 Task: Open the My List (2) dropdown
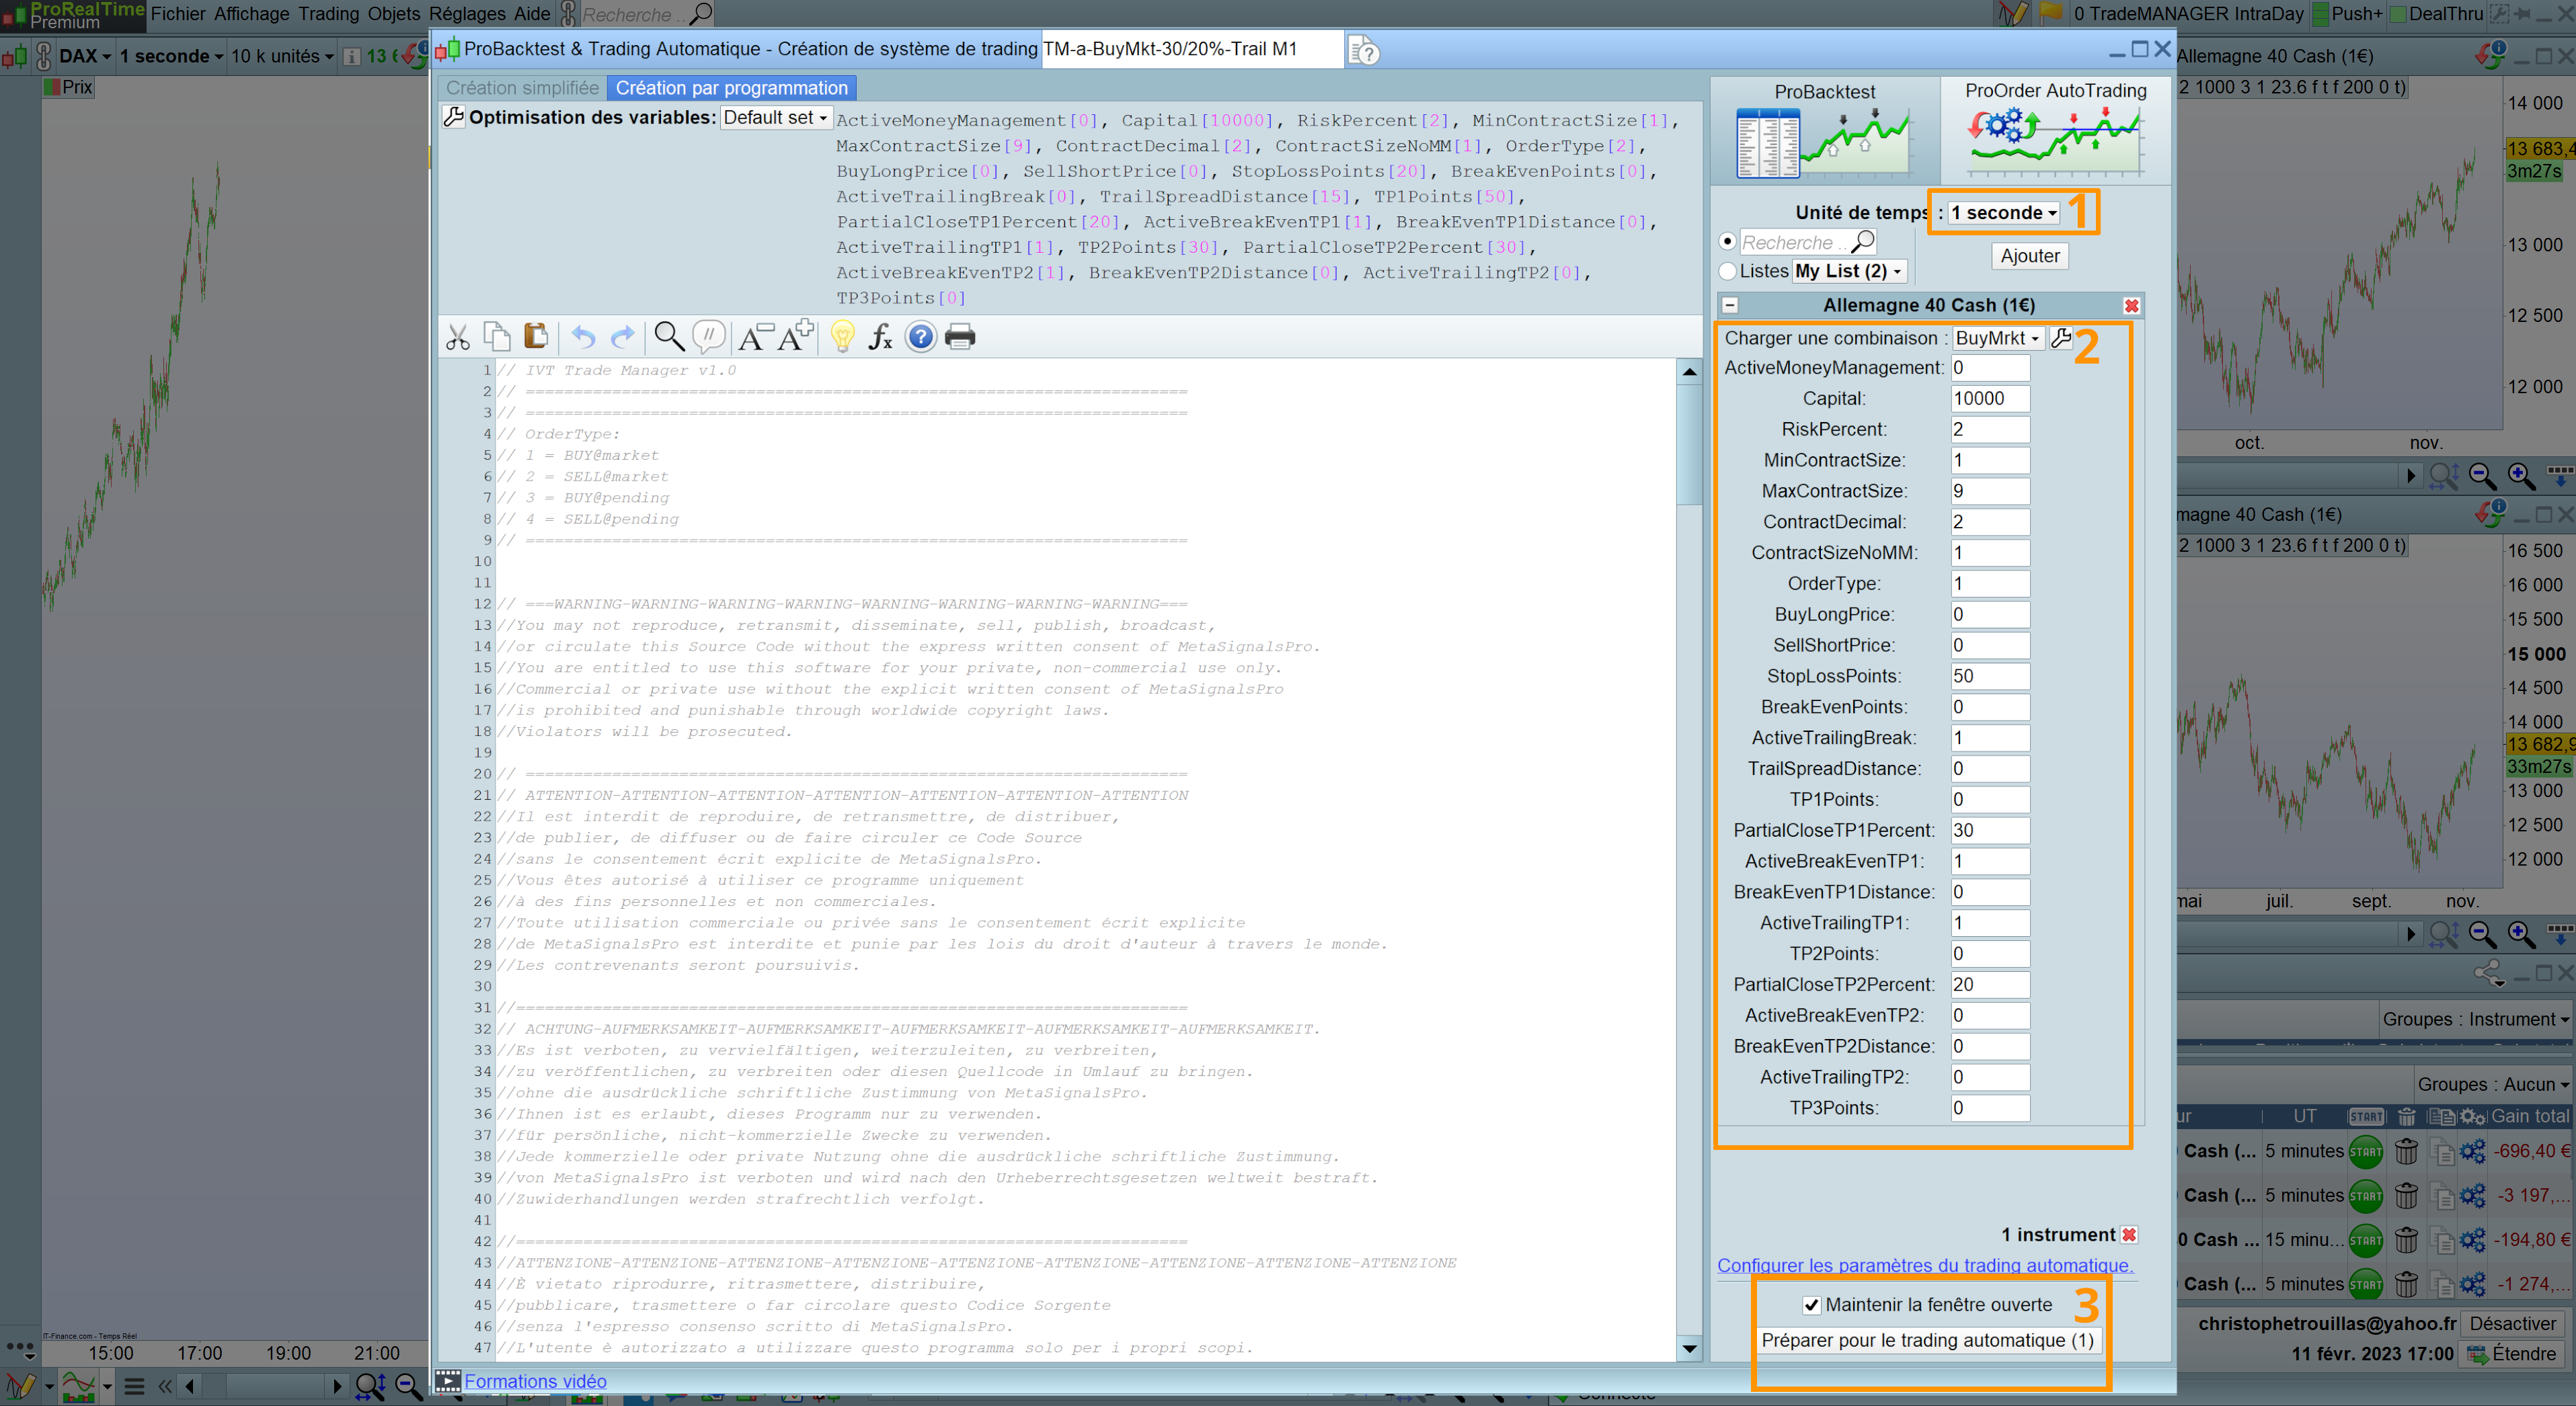coord(1849,271)
